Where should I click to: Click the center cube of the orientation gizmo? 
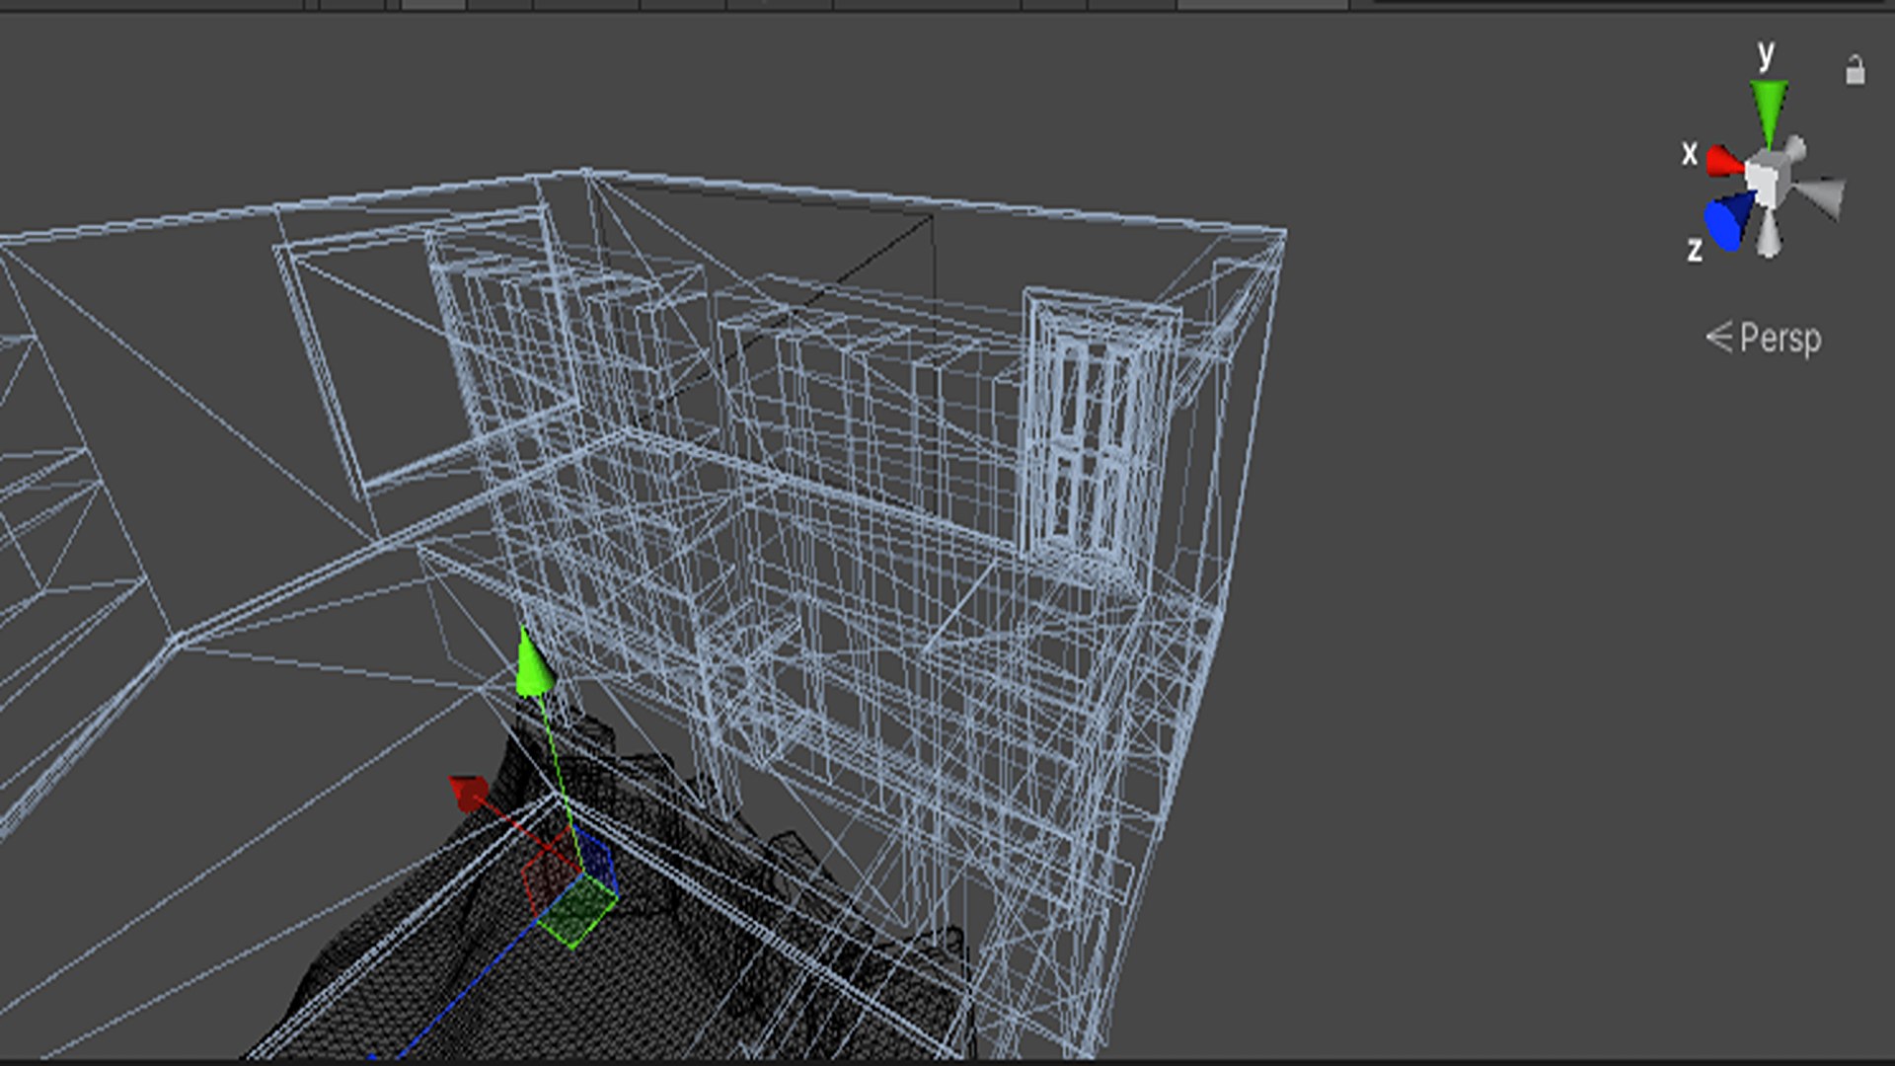pos(1765,179)
